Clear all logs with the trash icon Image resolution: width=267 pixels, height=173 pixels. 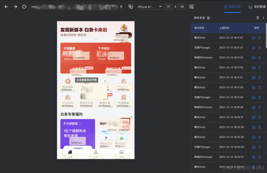click(x=258, y=18)
